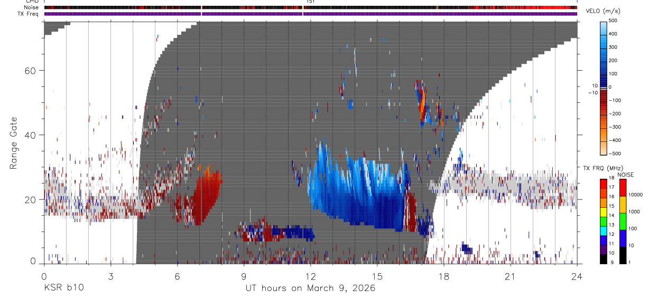Viewport: 649px width, 299px height.
Task: Pick the cyan 12–13 MHz frequency swatch
Action: [x=603, y=230]
